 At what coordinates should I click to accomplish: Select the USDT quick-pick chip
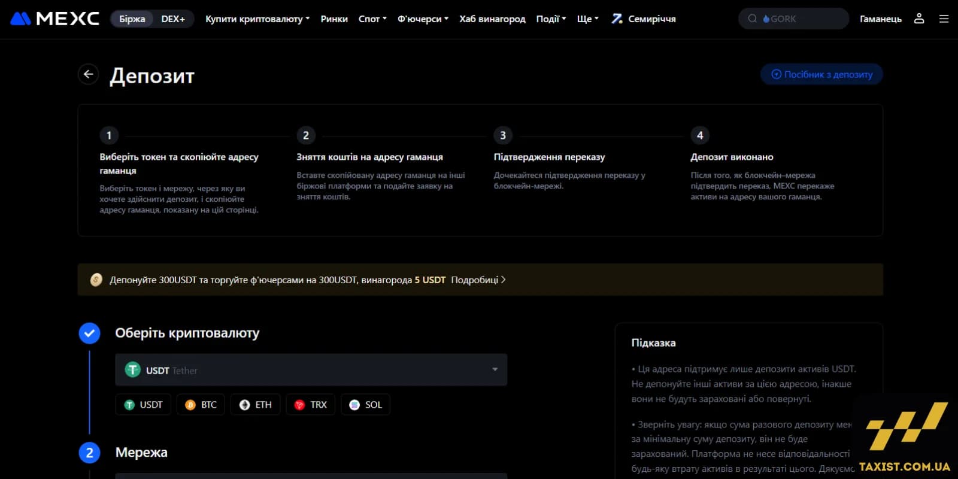143,405
